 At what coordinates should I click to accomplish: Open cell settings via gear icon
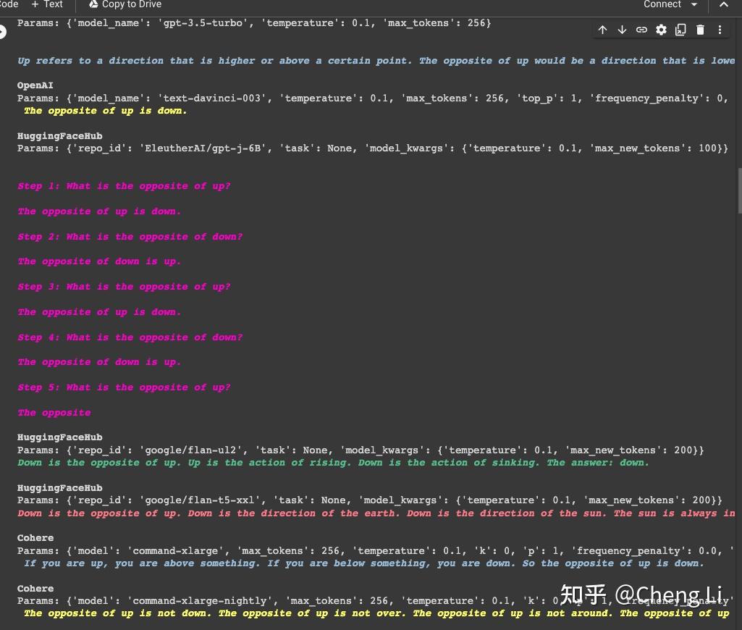click(661, 30)
